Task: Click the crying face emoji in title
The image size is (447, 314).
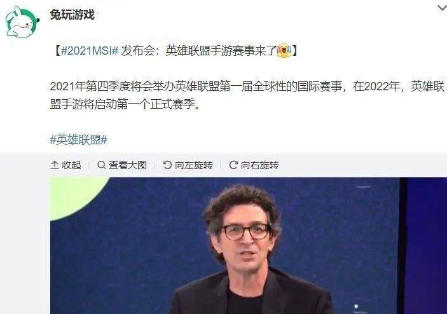Action: [x=284, y=51]
